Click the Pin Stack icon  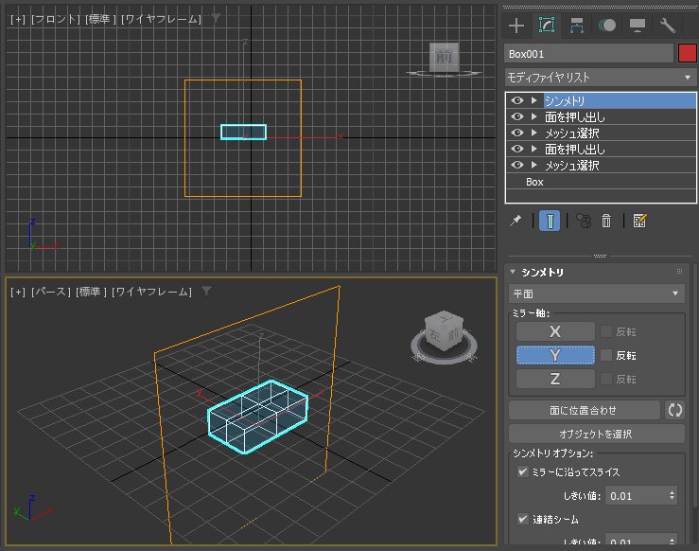(x=516, y=221)
